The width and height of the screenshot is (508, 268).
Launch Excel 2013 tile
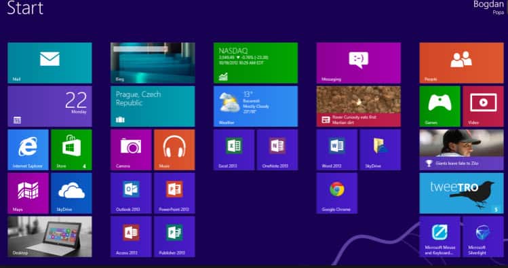(234, 150)
